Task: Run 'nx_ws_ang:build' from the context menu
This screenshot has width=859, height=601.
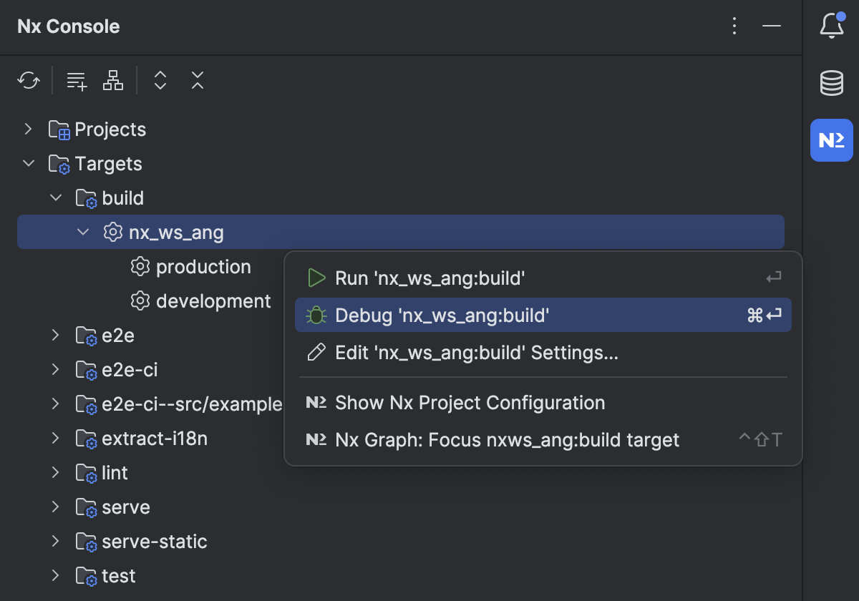Action: [429, 278]
